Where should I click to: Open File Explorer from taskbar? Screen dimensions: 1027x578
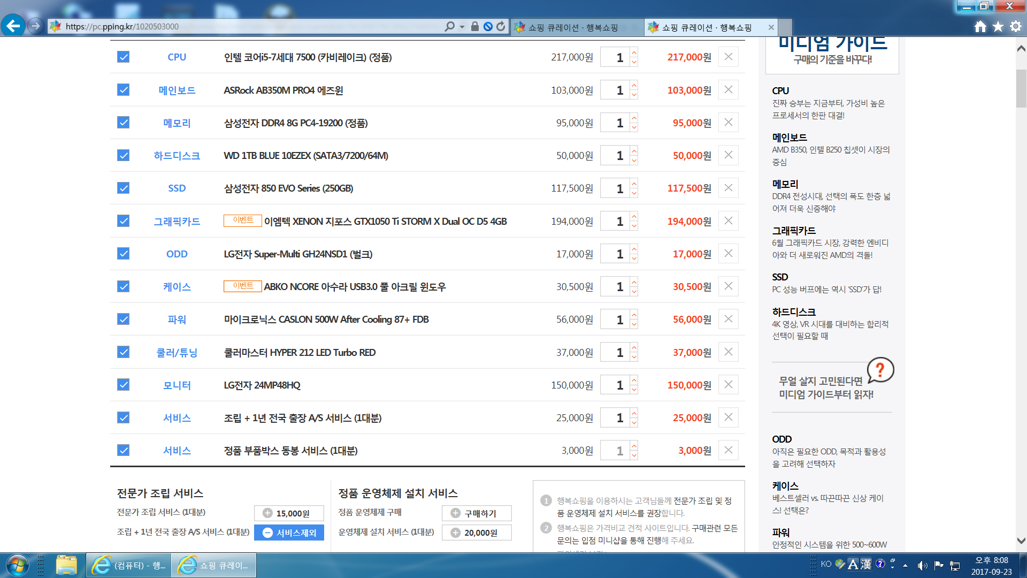pyautogui.click(x=66, y=565)
